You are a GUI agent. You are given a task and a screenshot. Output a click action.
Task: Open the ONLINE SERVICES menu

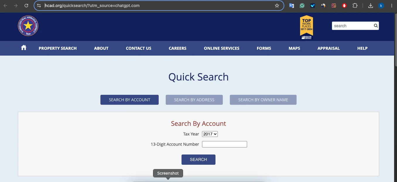tap(222, 48)
